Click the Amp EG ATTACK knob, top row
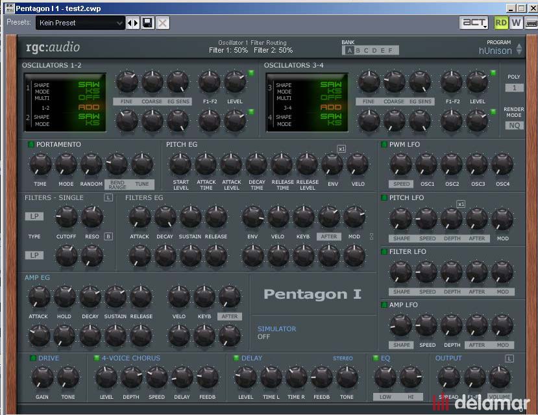Screen dimensions: 538x415 [38, 297]
